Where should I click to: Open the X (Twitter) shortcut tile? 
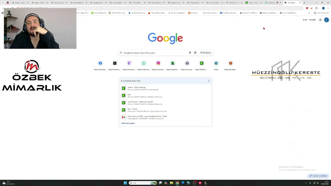[115, 65]
